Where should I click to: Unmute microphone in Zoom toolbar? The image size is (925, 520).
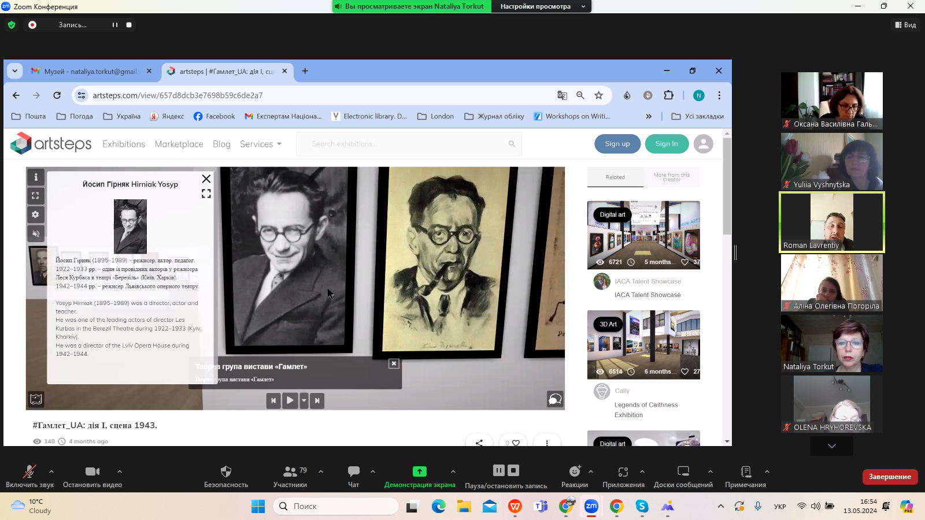pyautogui.click(x=29, y=476)
